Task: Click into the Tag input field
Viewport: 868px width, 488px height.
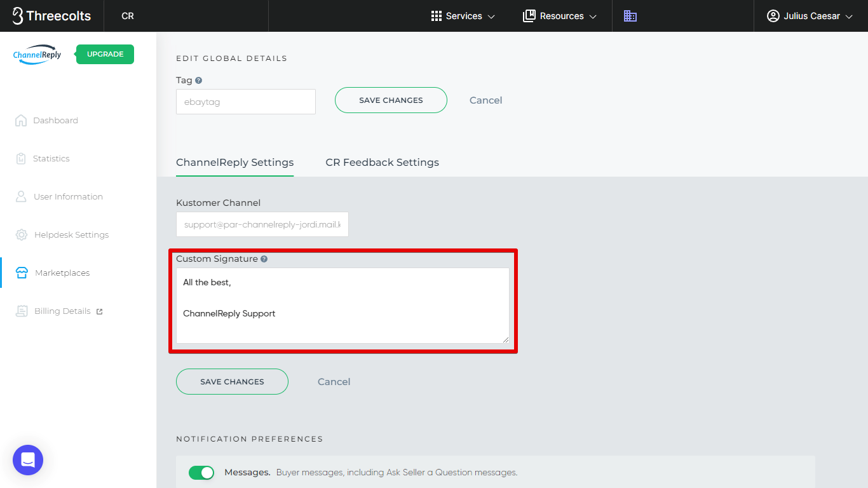Action: [x=246, y=102]
